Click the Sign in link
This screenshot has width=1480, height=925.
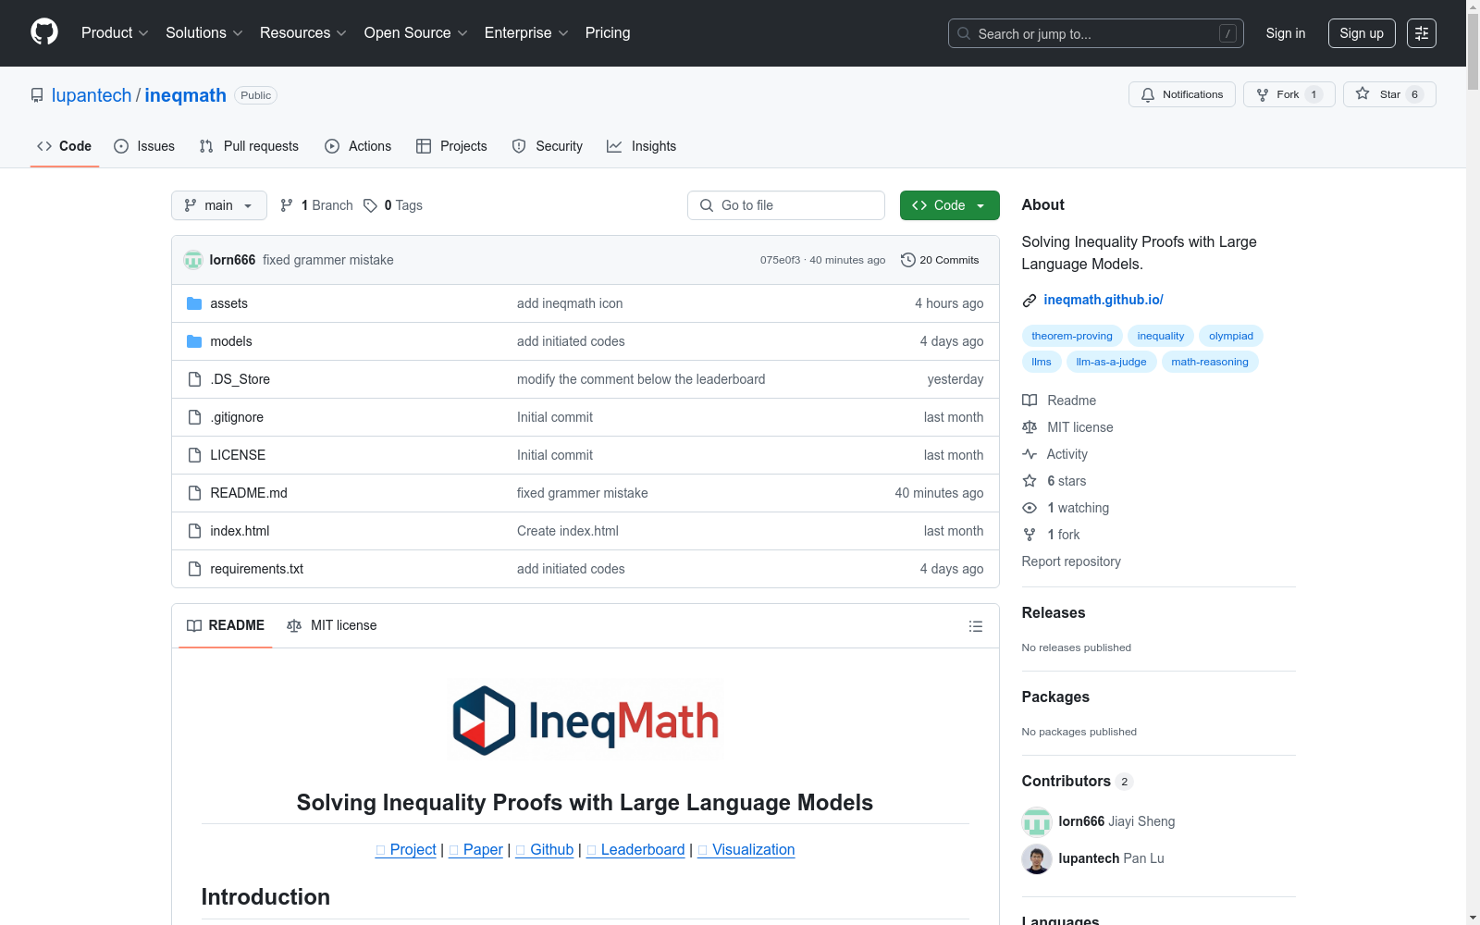(x=1286, y=33)
